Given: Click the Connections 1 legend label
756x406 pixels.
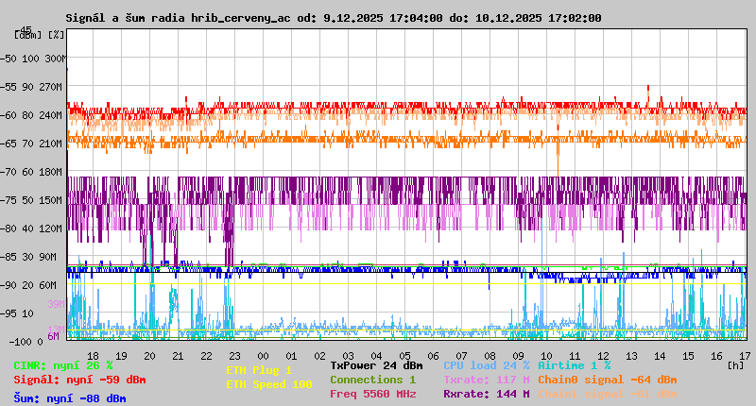Looking at the screenshot, I should click(x=372, y=380).
